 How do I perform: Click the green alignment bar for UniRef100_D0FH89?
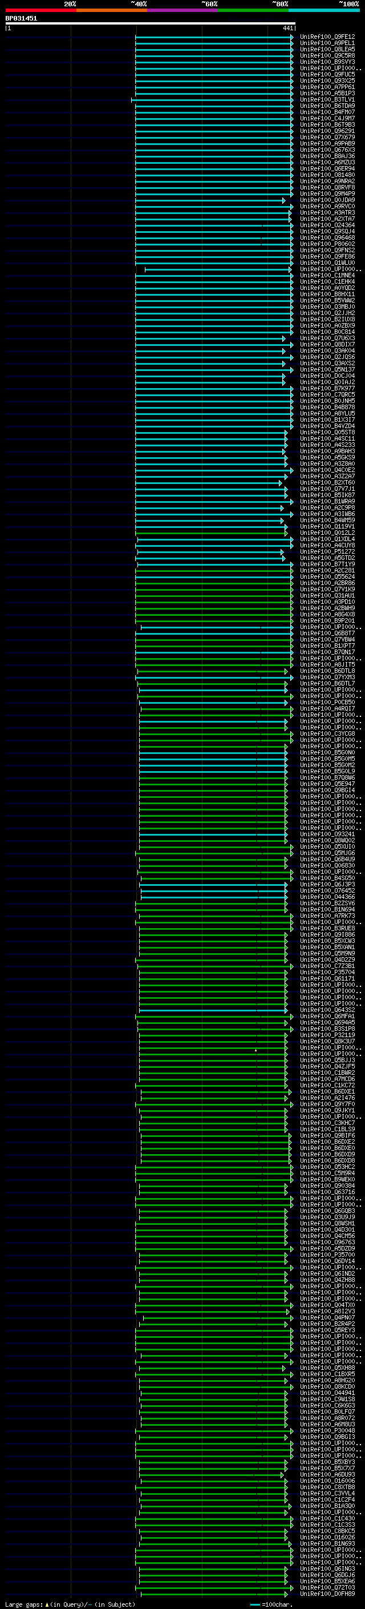[x=215, y=1594]
